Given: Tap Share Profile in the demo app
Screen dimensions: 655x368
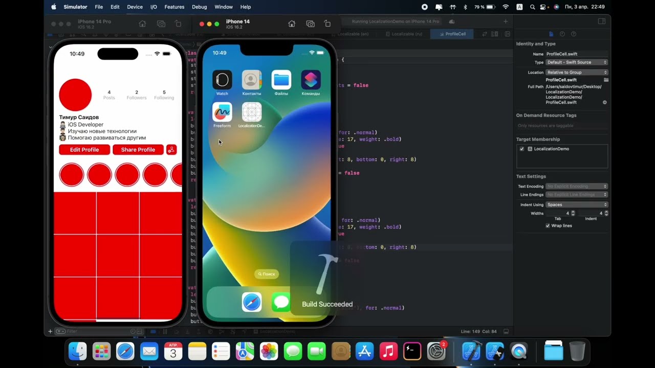Looking at the screenshot, I should click(138, 150).
